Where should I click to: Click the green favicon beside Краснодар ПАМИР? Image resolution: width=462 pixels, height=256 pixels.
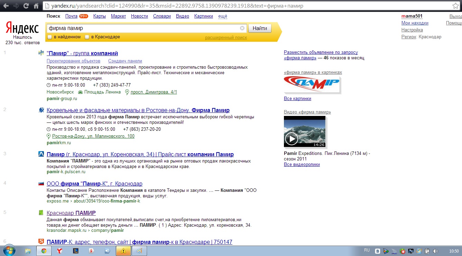click(x=41, y=213)
